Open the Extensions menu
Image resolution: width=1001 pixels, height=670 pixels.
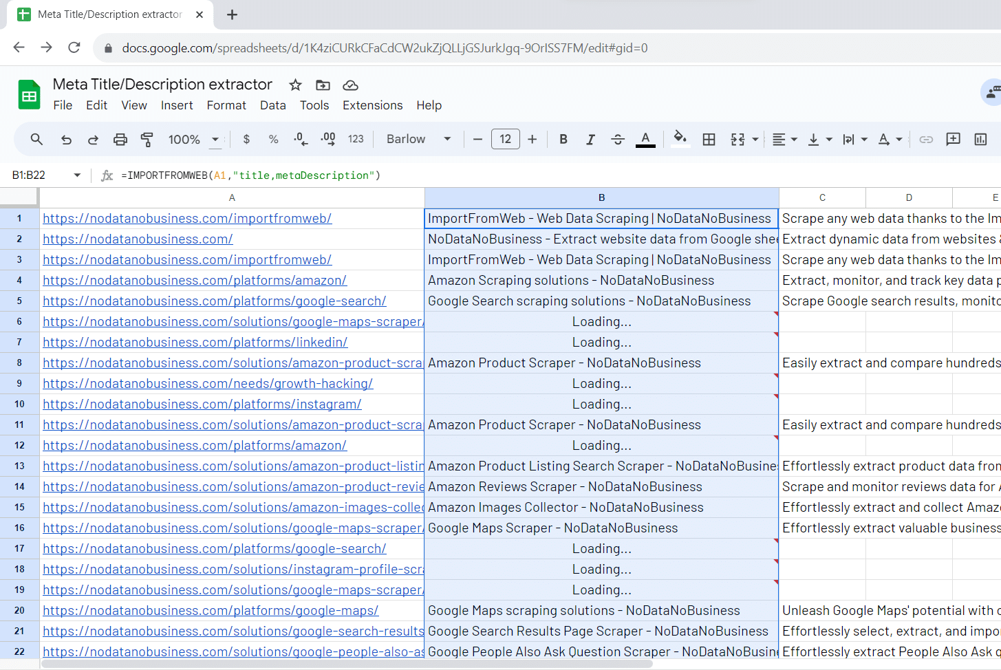372,105
